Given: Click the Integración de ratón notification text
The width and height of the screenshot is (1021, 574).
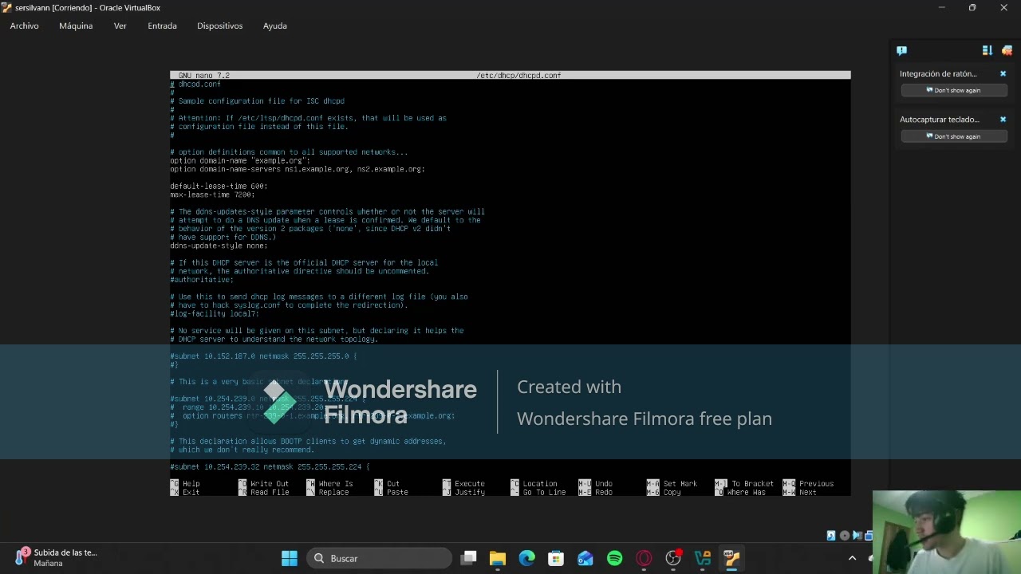Looking at the screenshot, I should (938, 73).
